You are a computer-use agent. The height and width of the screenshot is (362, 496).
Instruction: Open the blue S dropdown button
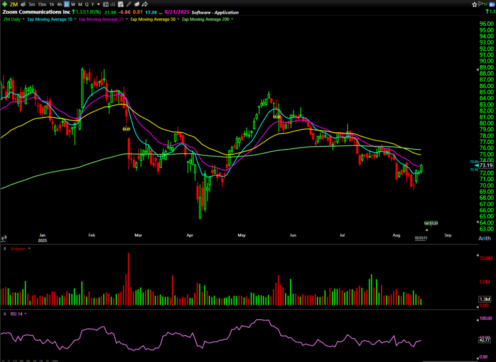[492, 4]
